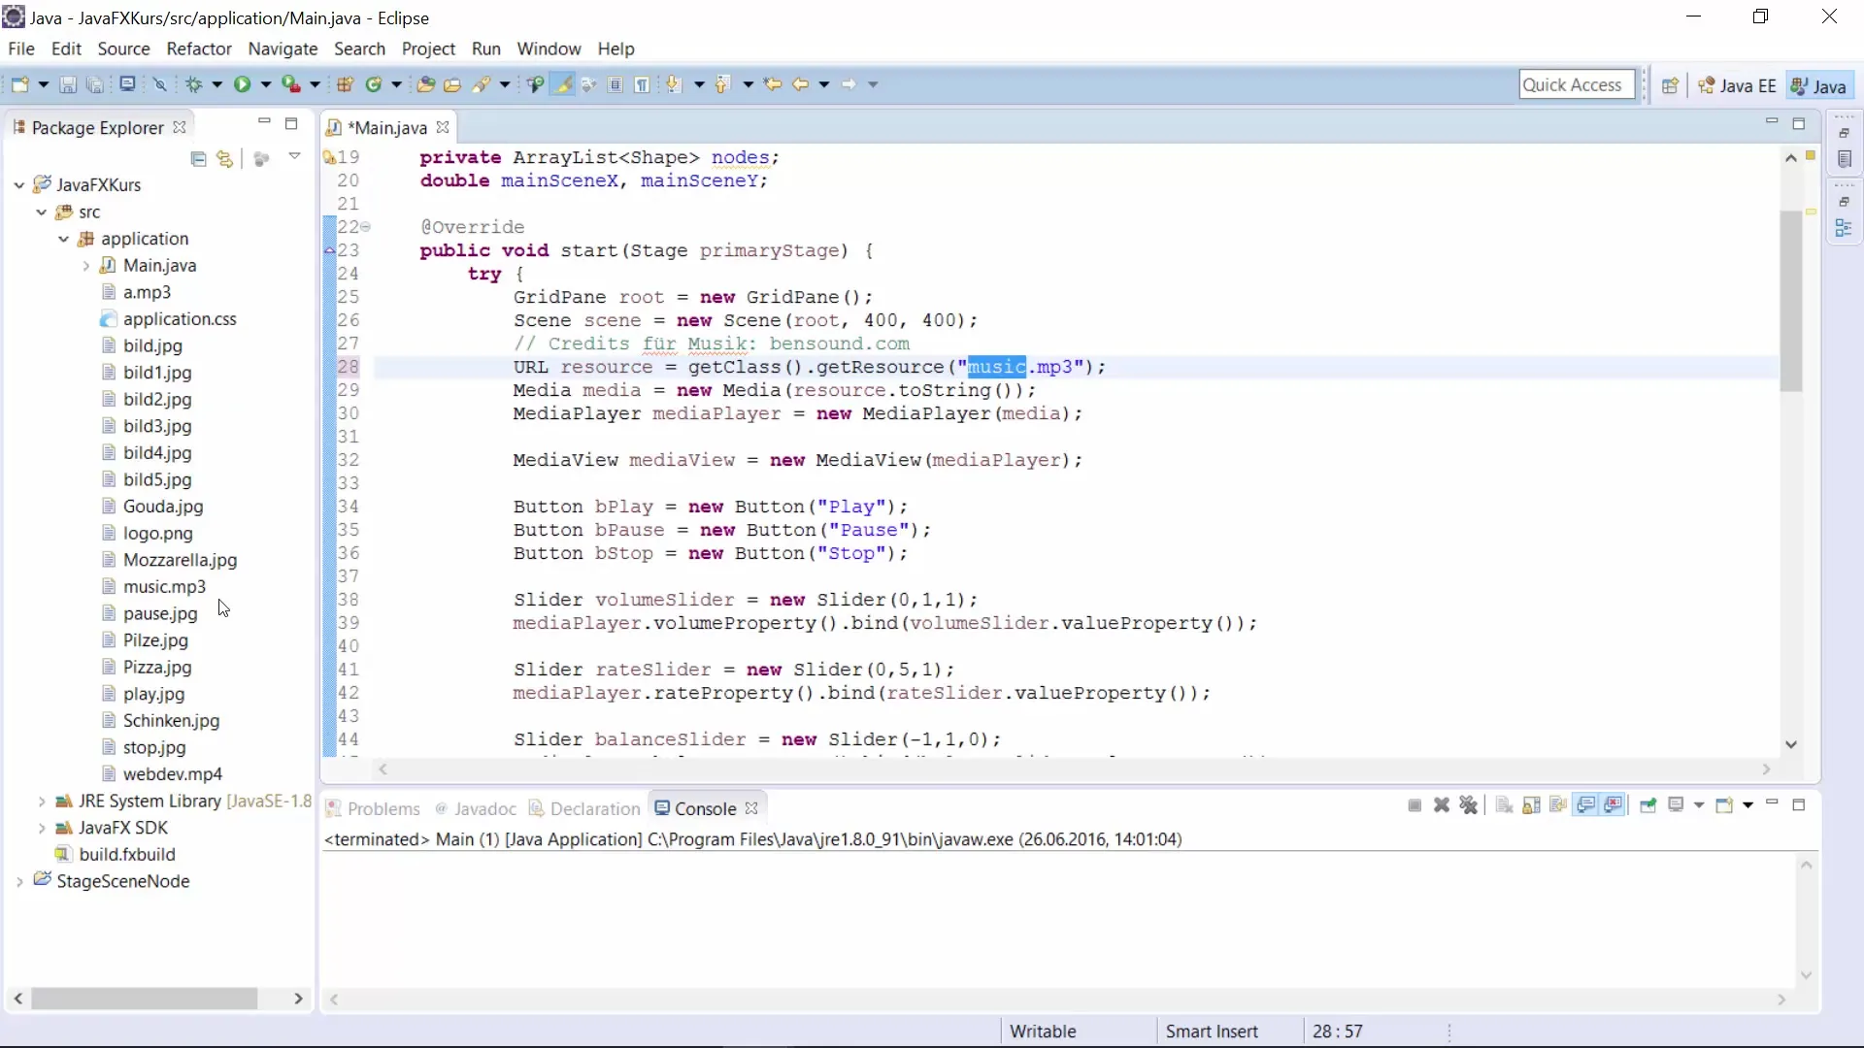Open the Refactor menu

pos(199,49)
